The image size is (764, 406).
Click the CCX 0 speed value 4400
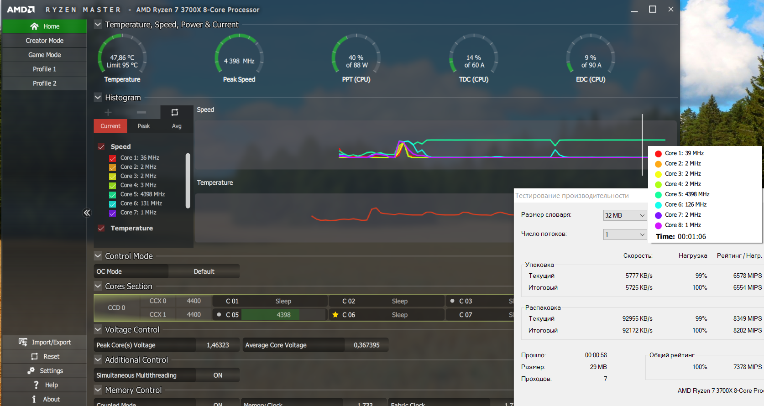tap(194, 301)
